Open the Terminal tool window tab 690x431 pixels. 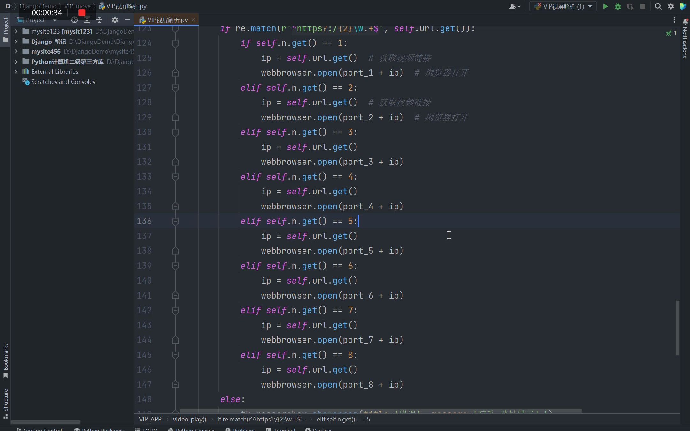point(280,429)
